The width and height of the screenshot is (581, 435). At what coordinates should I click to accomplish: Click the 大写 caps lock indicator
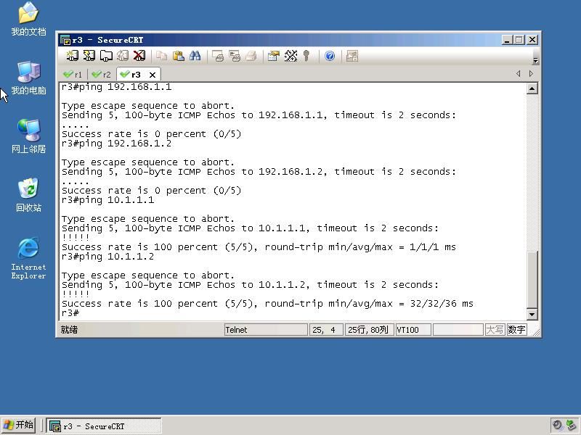495,330
